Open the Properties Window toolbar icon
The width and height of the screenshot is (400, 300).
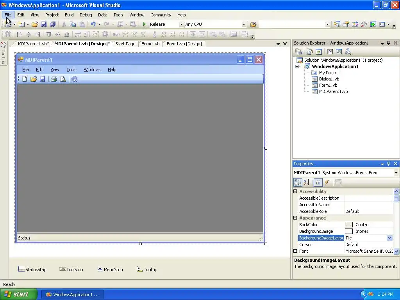tap(346, 24)
